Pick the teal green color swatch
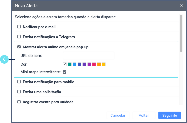 (69, 64)
